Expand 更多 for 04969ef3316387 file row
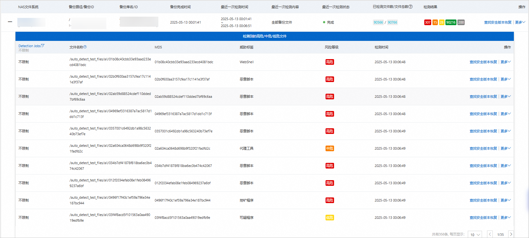Screen dimensions: 529x238 506,114
